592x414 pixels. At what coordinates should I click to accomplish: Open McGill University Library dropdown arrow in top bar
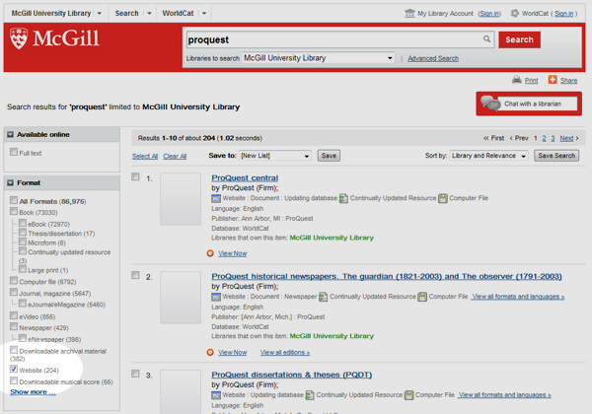(100, 13)
